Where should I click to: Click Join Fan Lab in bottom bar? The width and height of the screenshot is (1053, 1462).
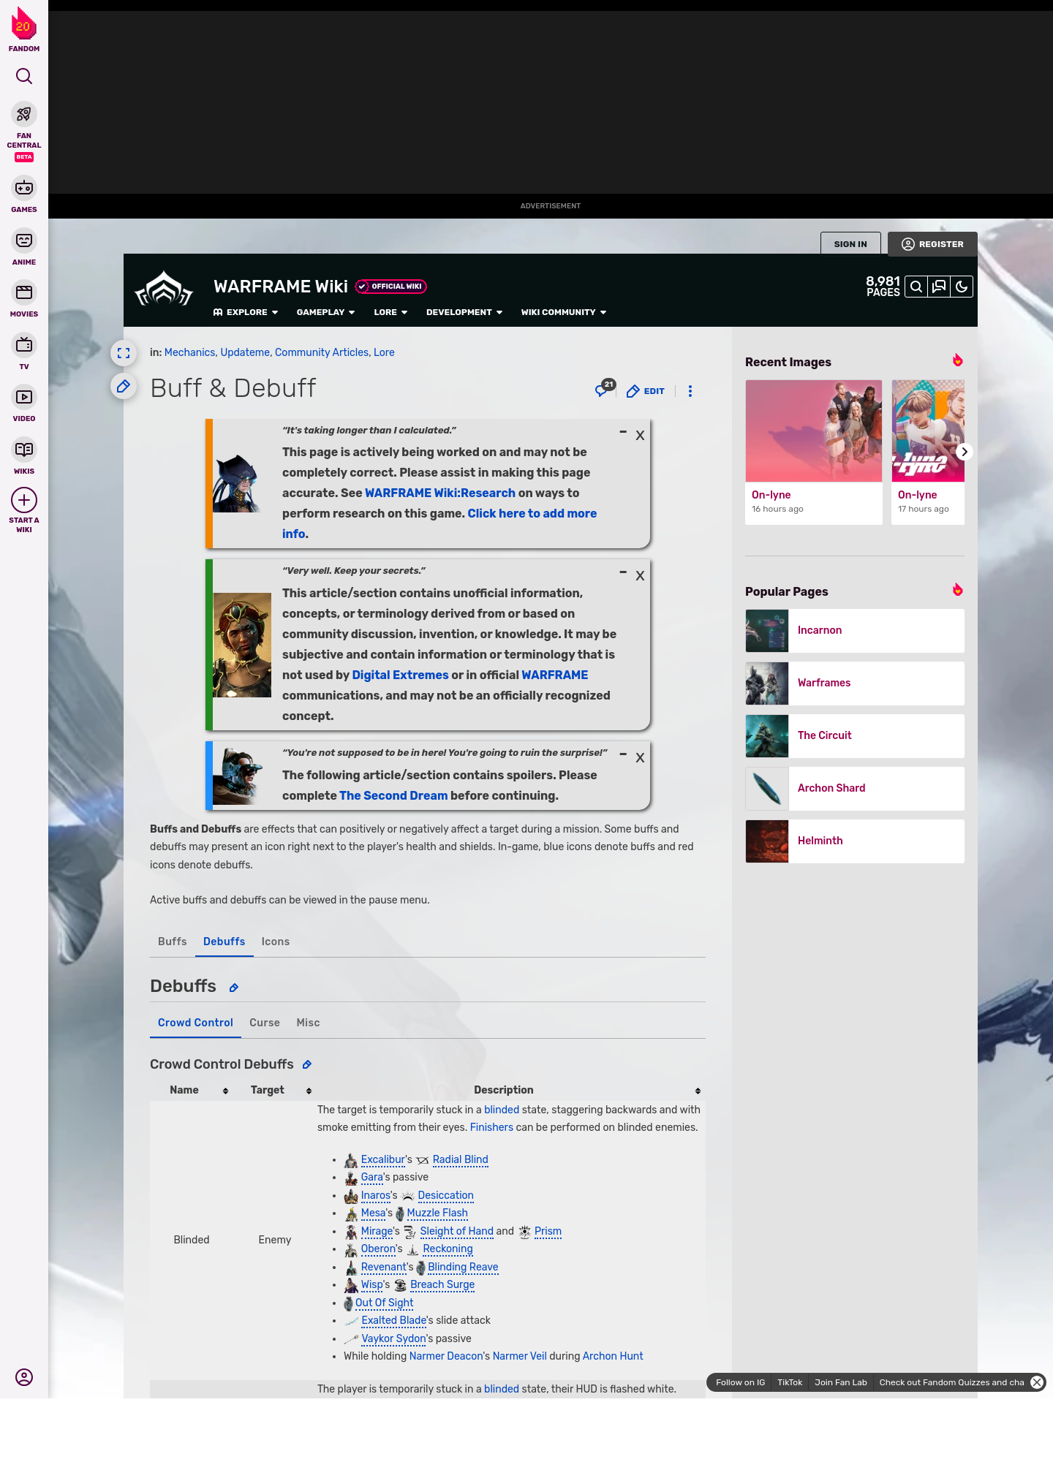point(841,1382)
